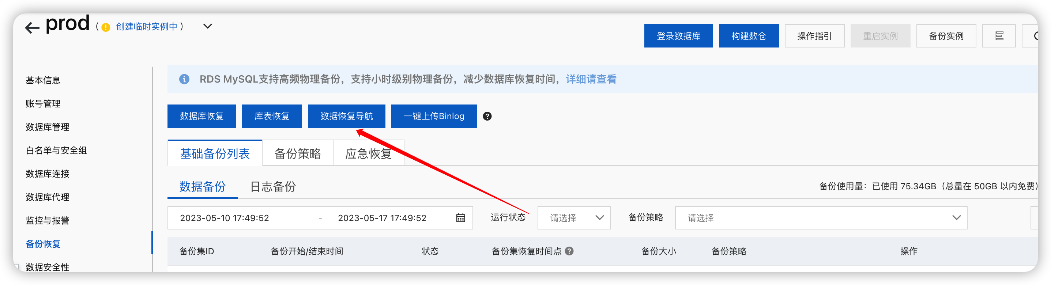This screenshot has width=1051, height=285.
Task: Click 一键上传Binlog button
Action: pos(434,116)
